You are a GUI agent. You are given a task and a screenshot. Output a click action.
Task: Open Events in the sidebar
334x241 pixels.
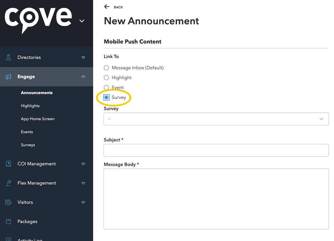click(x=27, y=132)
